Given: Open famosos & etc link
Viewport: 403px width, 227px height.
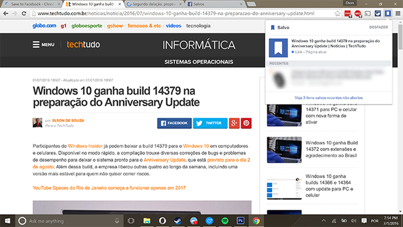Looking at the screenshot, I should click(144, 26).
